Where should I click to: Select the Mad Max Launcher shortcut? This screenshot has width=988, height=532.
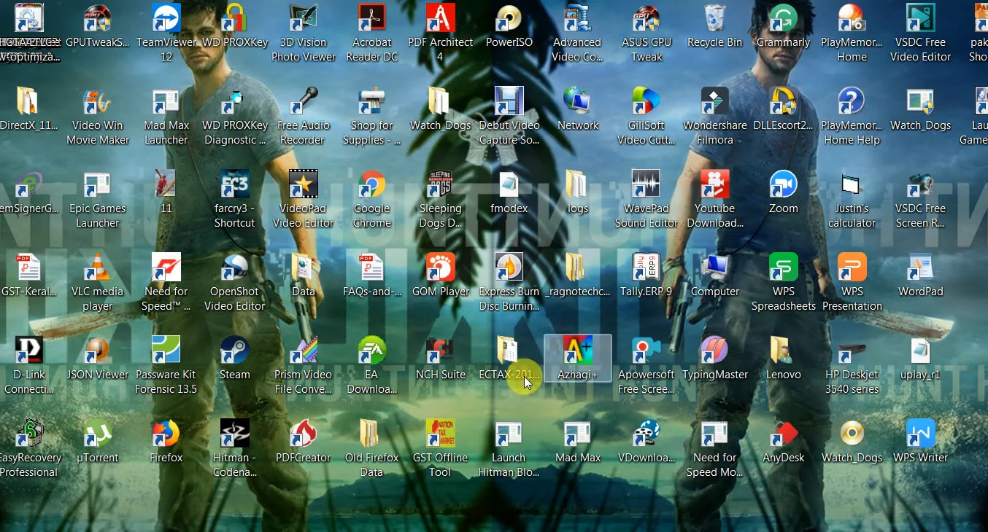point(166,101)
